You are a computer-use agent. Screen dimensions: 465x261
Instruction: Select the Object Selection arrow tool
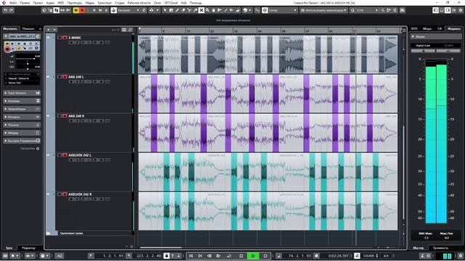pyautogui.click(x=165, y=10)
